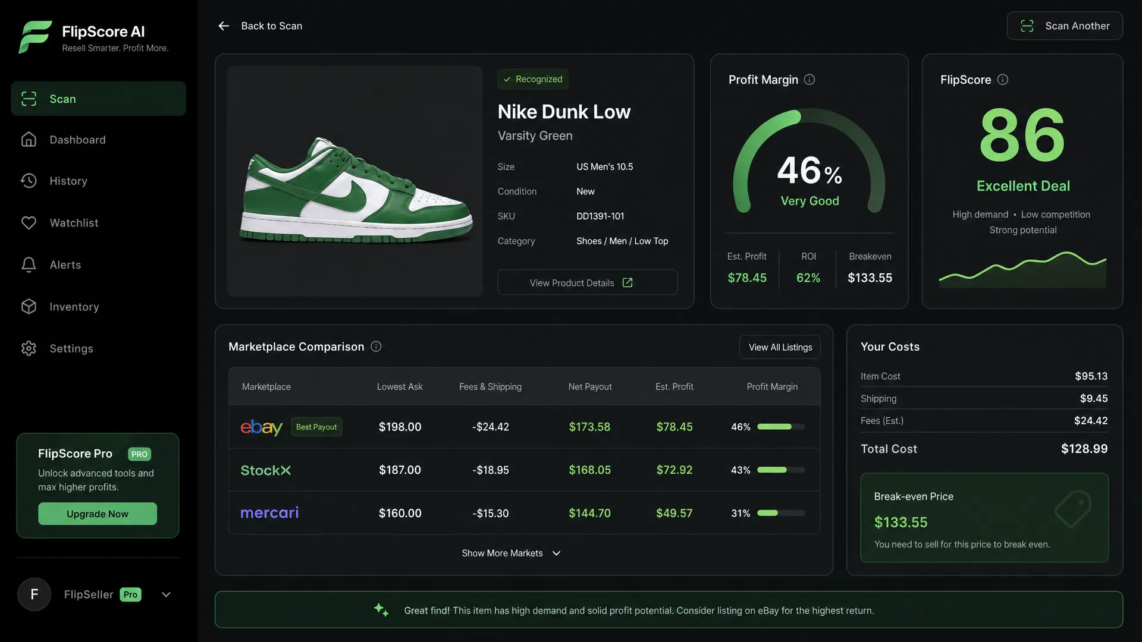Click the Profit Margin column header in table
Viewport: 1142px width, 642px height.
tap(772, 386)
